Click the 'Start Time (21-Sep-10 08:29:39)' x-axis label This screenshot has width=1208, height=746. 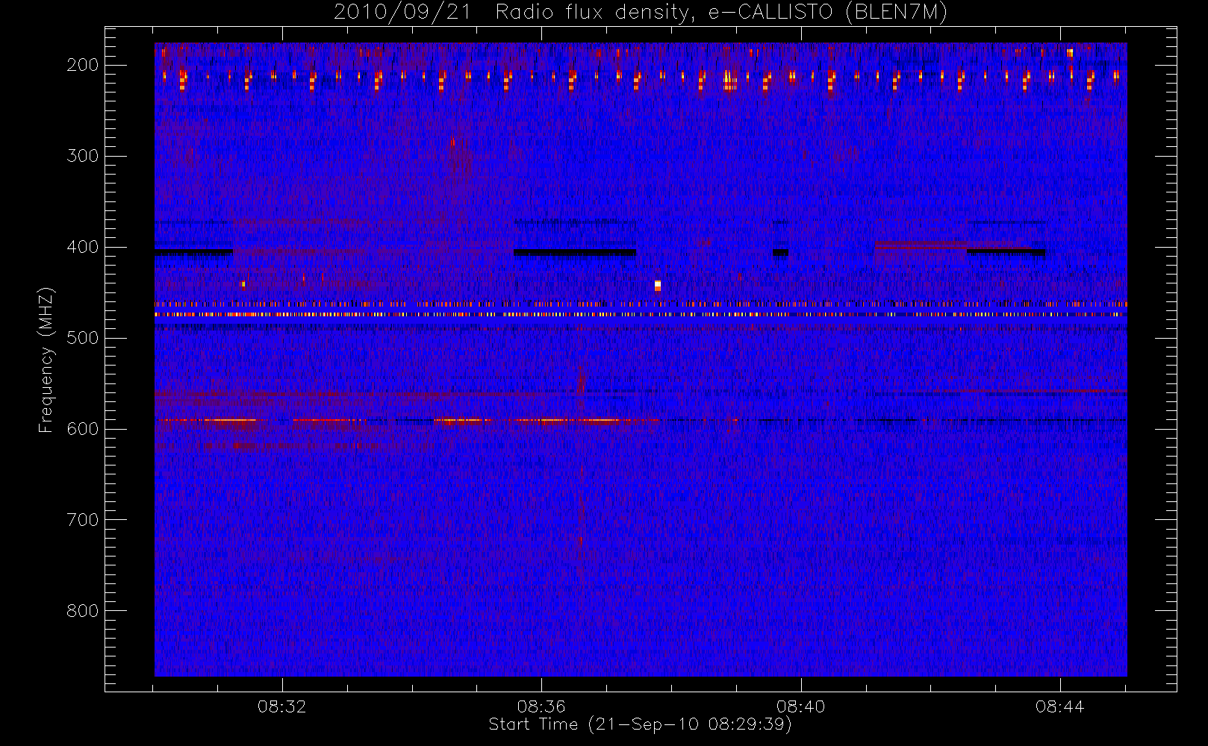[x=640, y=724]
